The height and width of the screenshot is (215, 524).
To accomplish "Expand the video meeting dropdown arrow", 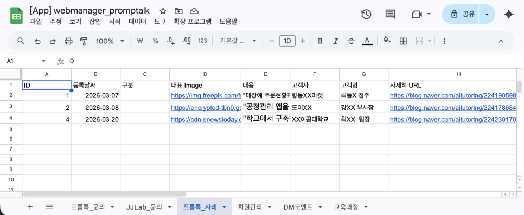I will pos(429,15).
